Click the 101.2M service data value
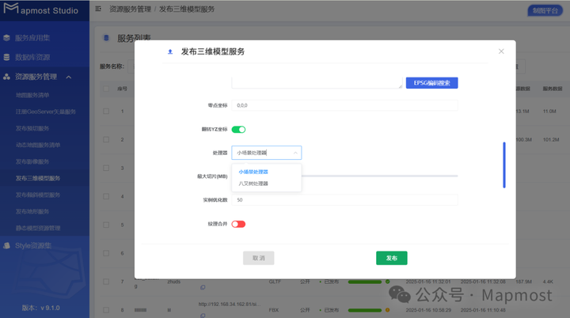Image resolution: width=570 pixels, height=318 pixels. point(551,139)
